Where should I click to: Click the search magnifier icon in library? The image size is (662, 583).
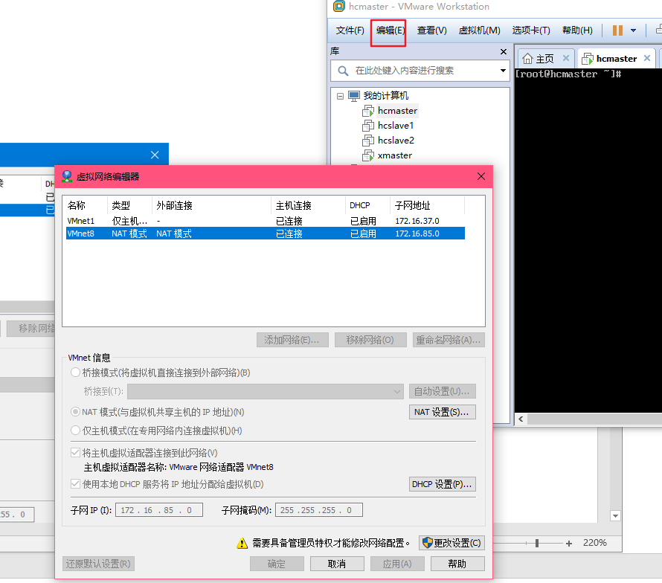pyautogui.click(x=343, y=71)
